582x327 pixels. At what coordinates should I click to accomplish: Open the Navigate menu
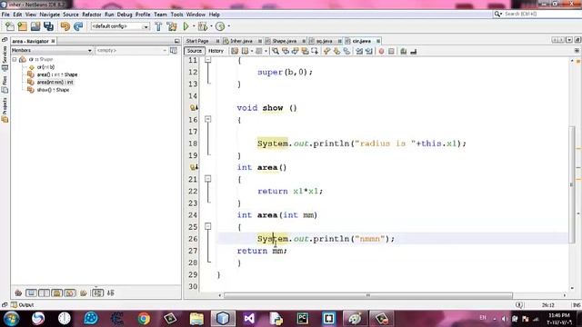(50, 15)
